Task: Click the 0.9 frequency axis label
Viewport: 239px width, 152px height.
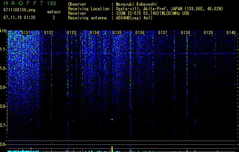Action: [x=3, y=87]
